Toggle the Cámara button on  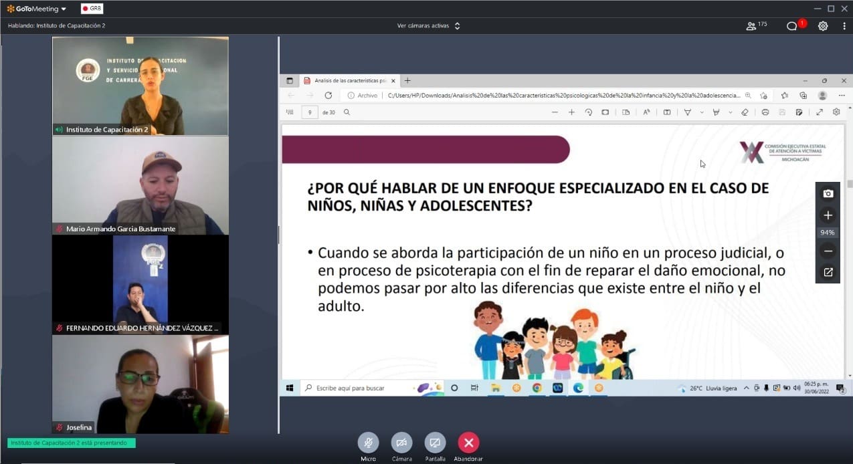[x=401, y=443]
